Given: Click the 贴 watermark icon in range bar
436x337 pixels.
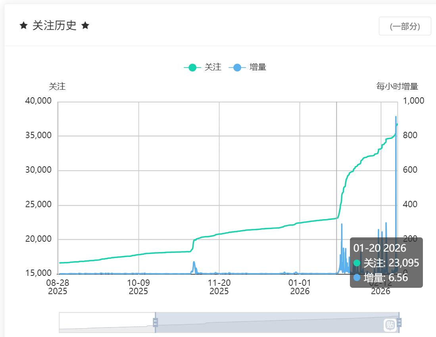Looking at the screenshot, I should 390,325.
